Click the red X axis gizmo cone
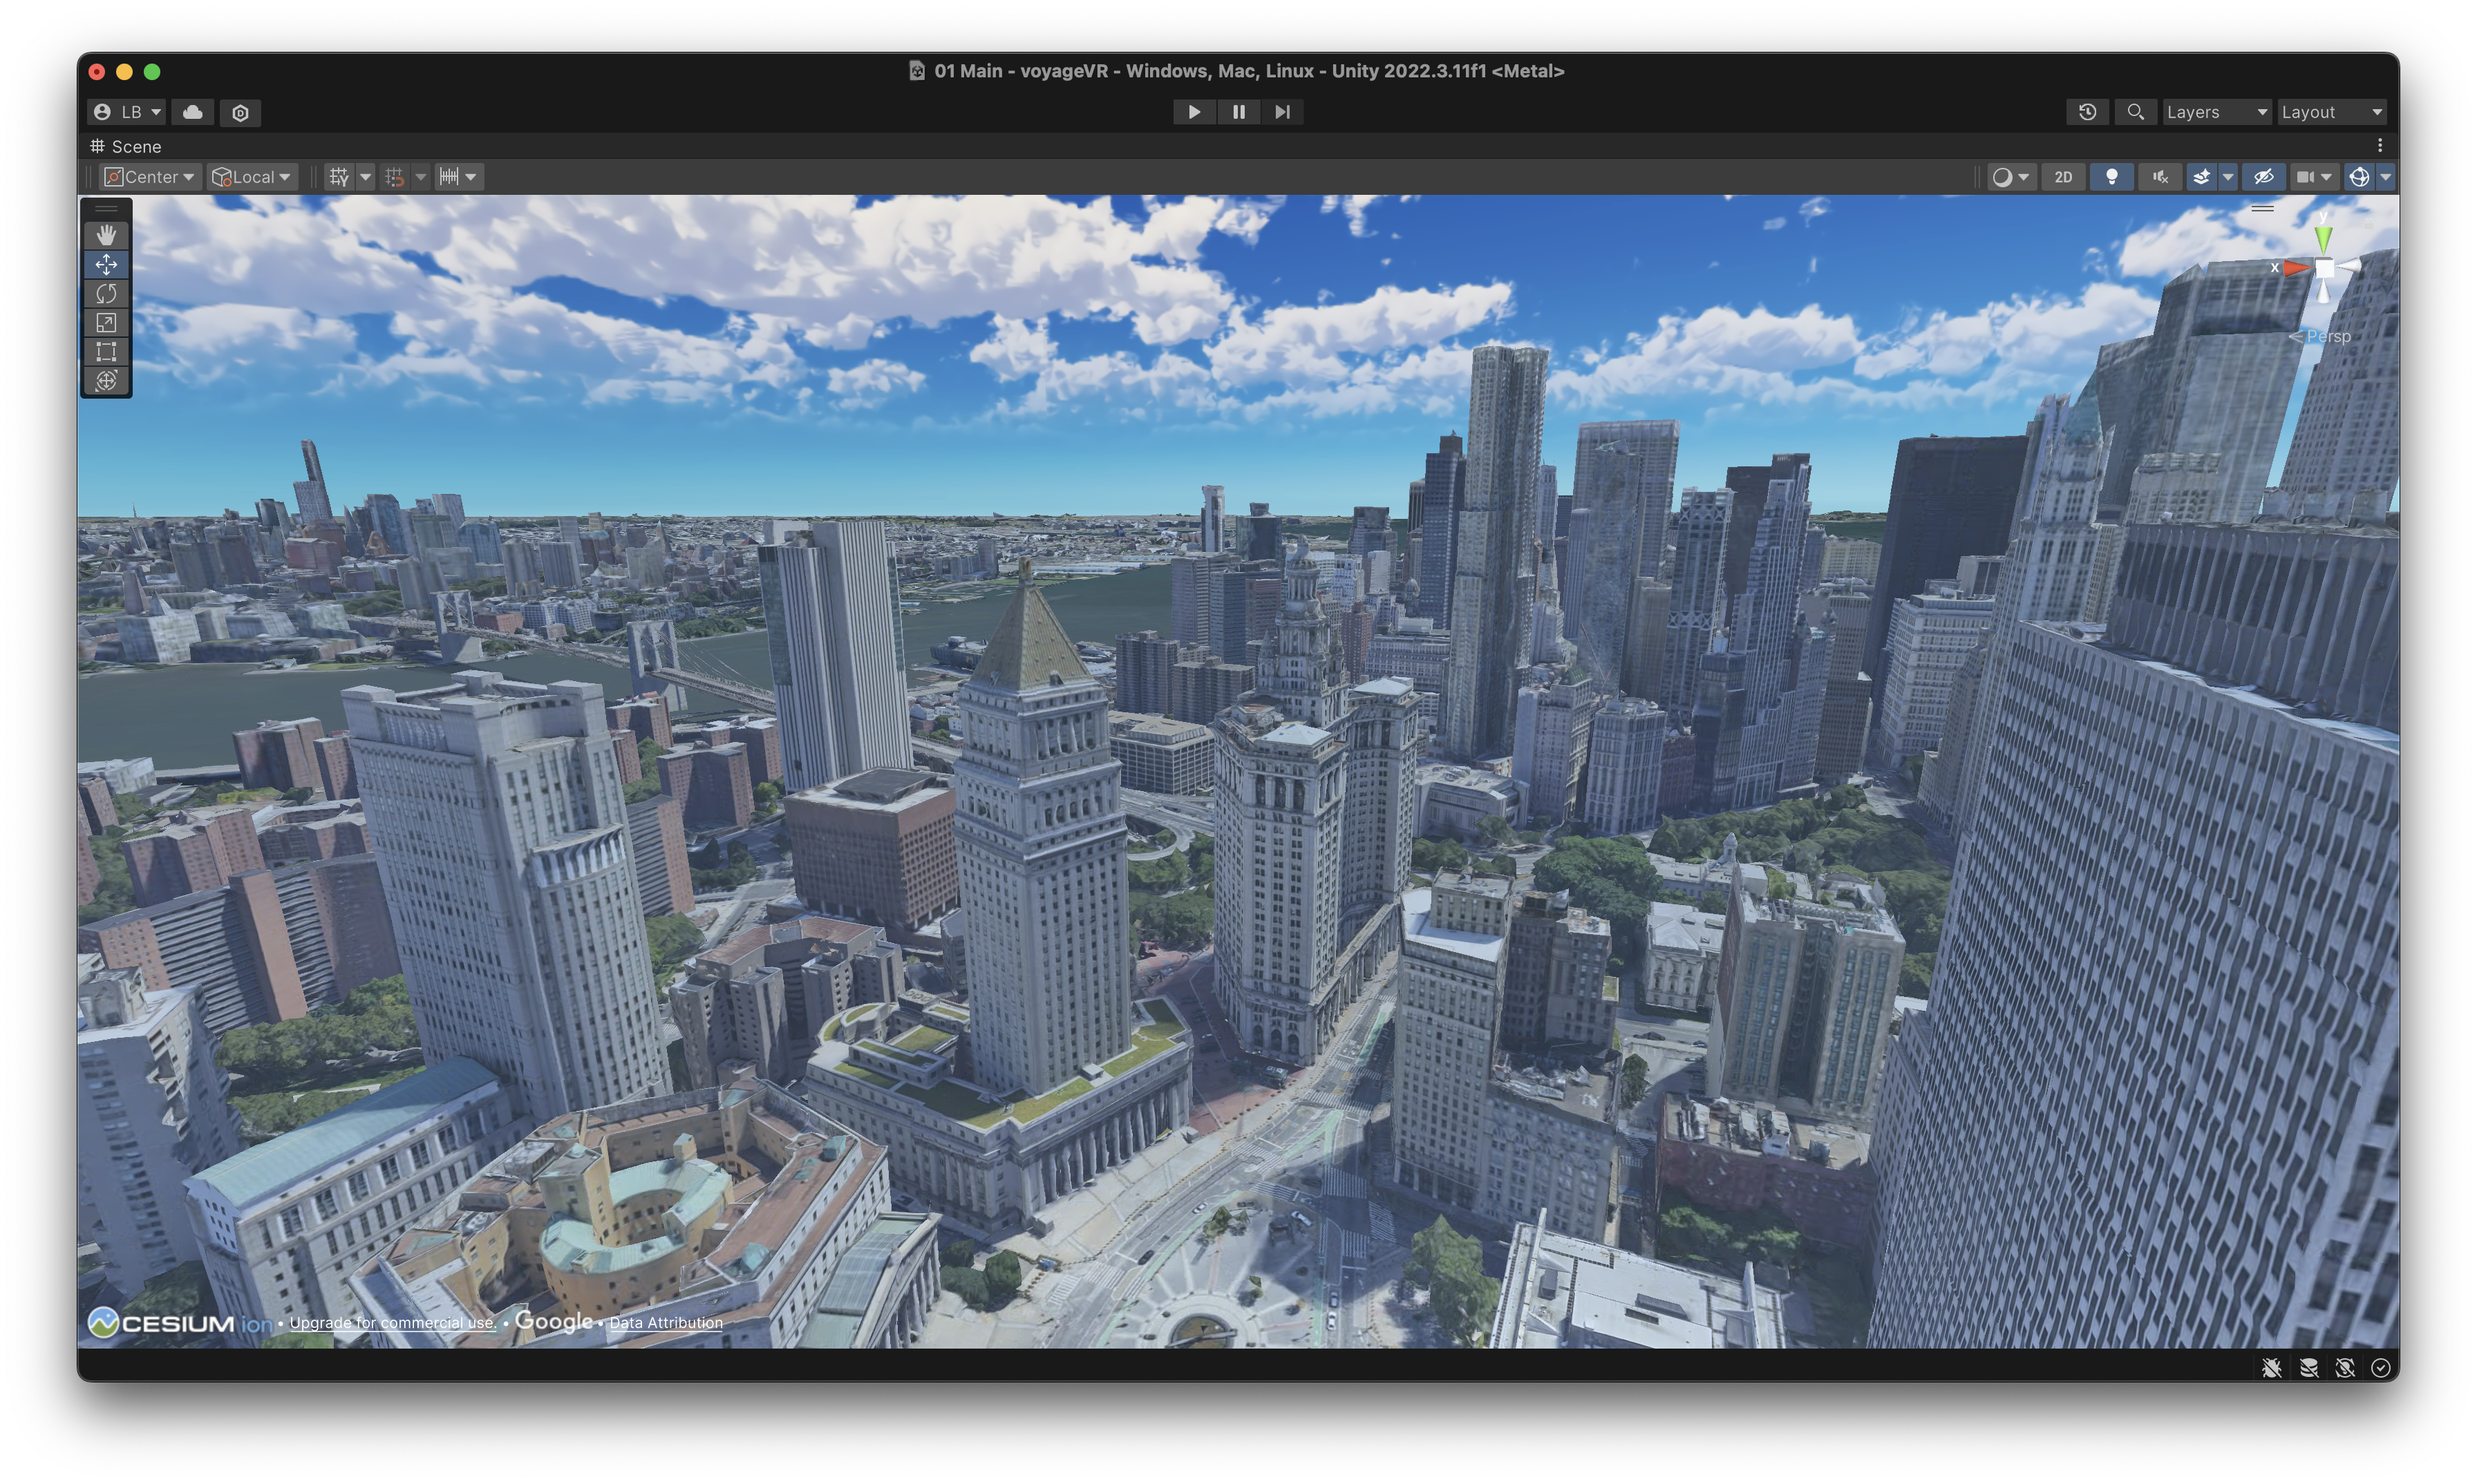Image resolution: width=2477 pixels, height=1484 pixels. pyautogui.click(x=2297, y=267)
